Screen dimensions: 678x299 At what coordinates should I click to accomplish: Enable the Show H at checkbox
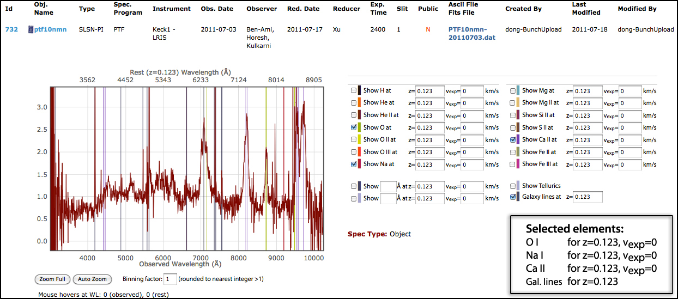(x=354, y=90)
